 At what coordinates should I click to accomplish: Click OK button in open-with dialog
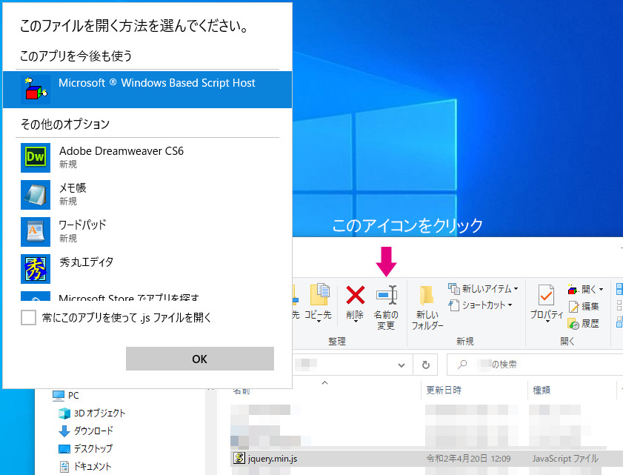[x=200, y=359]
